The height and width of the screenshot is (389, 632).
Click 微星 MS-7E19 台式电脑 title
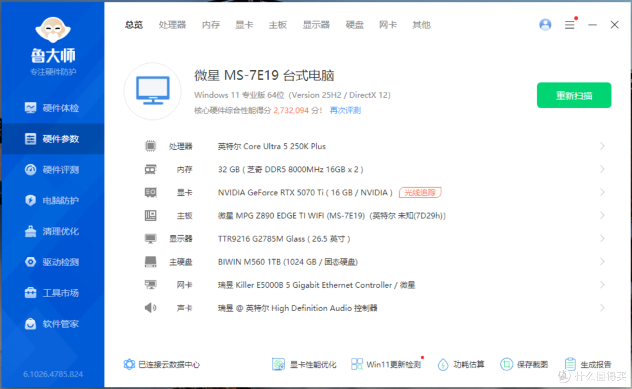[x=264, y=75]
